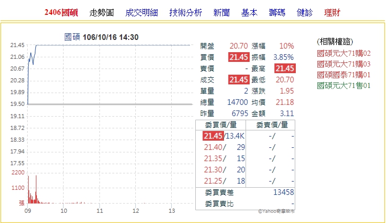Open the 新聞 tab
The image size is (386, 223).
[x=221, y=12]
